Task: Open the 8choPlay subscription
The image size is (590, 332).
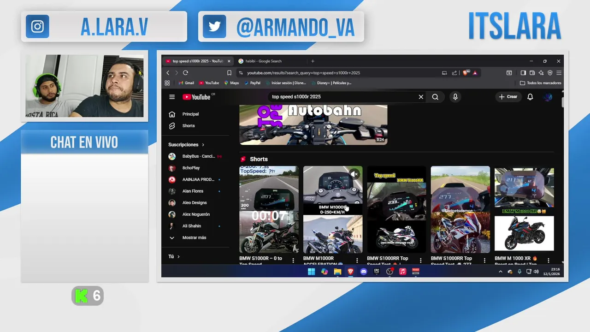Action: (x=191, y=168)
